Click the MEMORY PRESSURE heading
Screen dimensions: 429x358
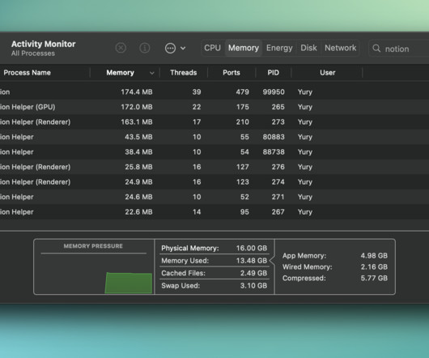93,246
